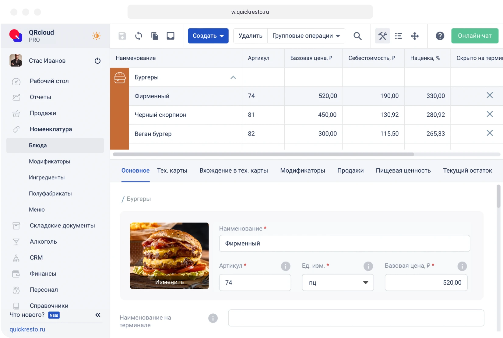Click the Удалить button
Screen dimensions: 503x338
(x=250, y=36)
